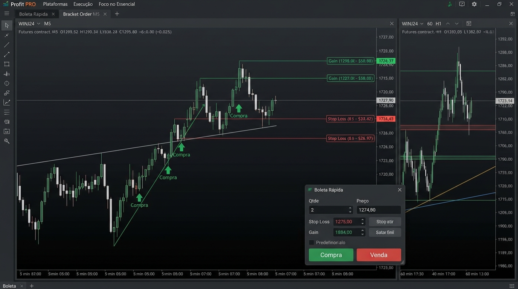
Task: Click the chain link tool icon
Action: click(x=7, y=93)
